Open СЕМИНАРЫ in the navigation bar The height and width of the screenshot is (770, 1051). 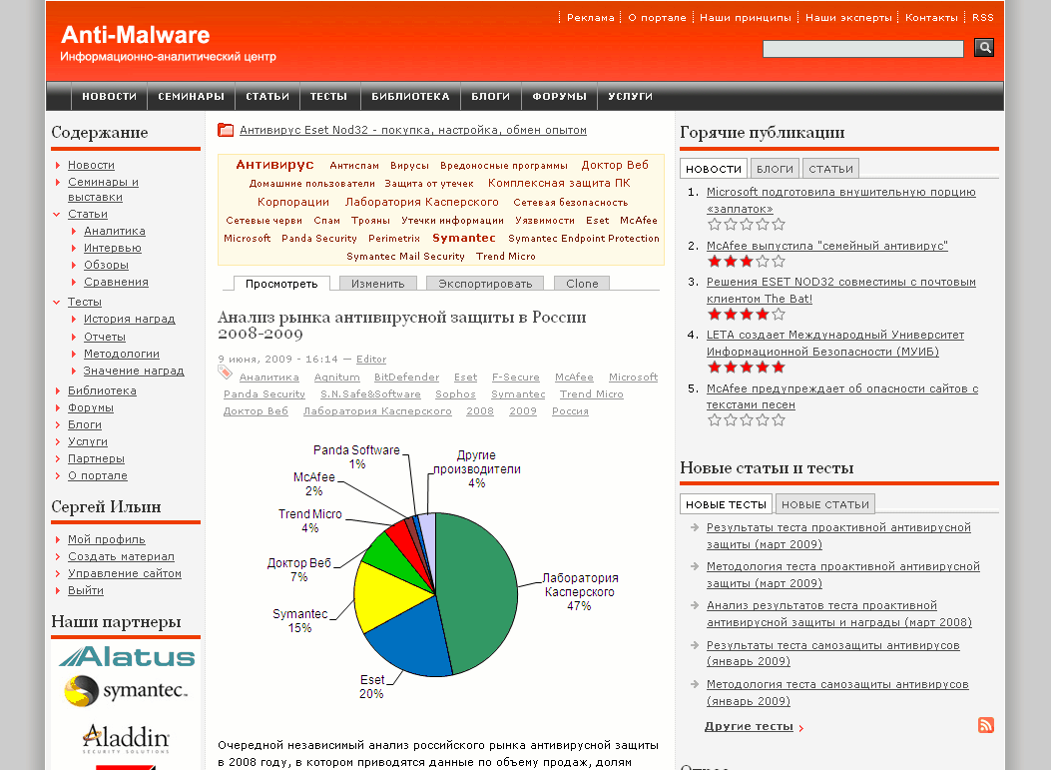(x=191, y=97)
